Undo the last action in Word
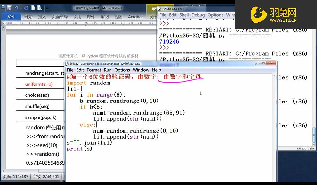 click(16, 7)
